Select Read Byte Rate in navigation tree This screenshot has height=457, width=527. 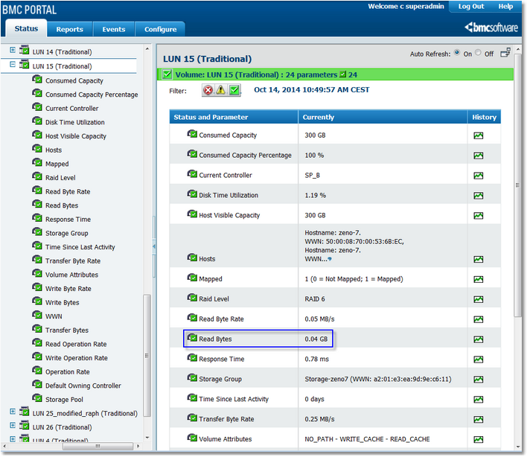pyautogui.click(x=68, y=191)
